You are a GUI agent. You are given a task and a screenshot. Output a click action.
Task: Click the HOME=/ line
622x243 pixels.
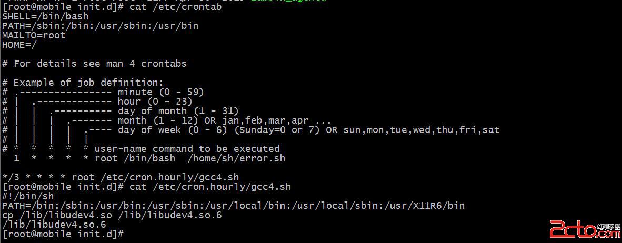point(19,45)
